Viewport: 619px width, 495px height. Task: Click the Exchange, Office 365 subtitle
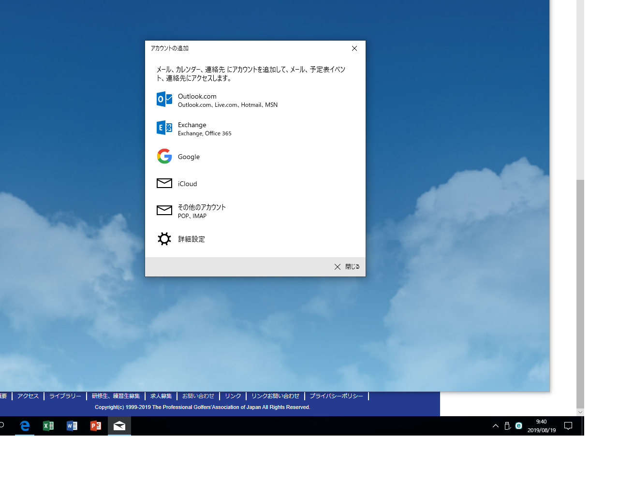point(205,133)
